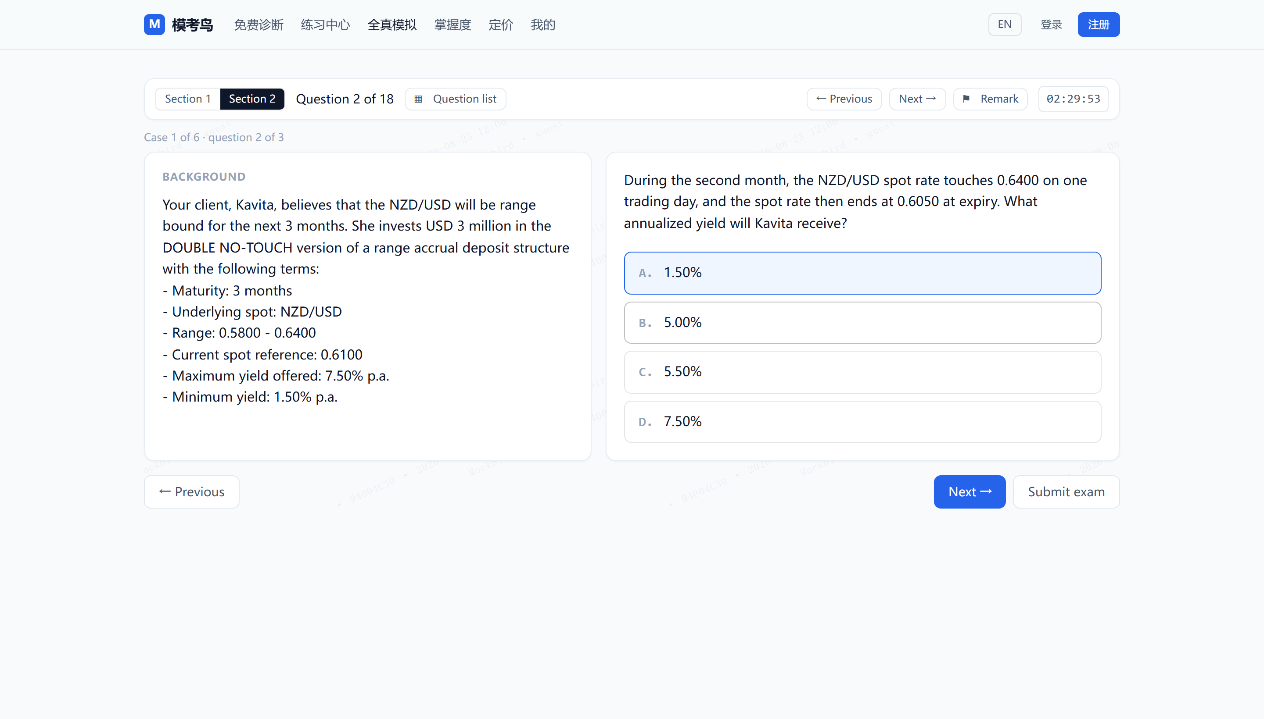Viewport: 1264px width, 719px height.
Task: Click 'Maximum yield offered: 7.50% p.a.' line
Action: 276,376
